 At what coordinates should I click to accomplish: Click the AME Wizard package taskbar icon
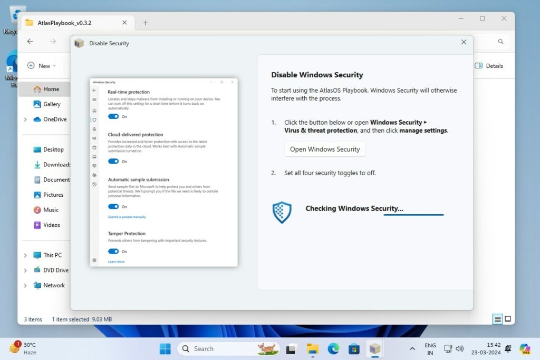point(374,349)
